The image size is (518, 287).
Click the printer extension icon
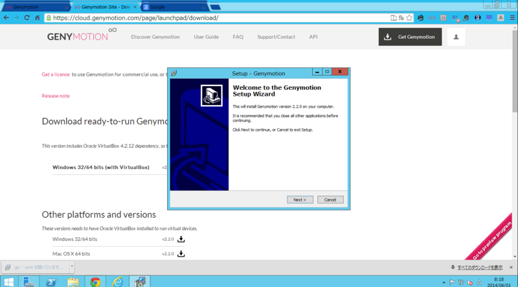(420, 18)
